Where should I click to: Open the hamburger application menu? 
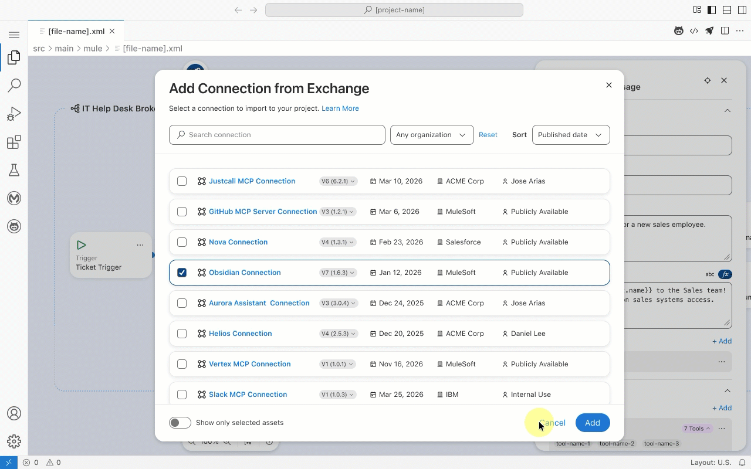click(14, 35)
